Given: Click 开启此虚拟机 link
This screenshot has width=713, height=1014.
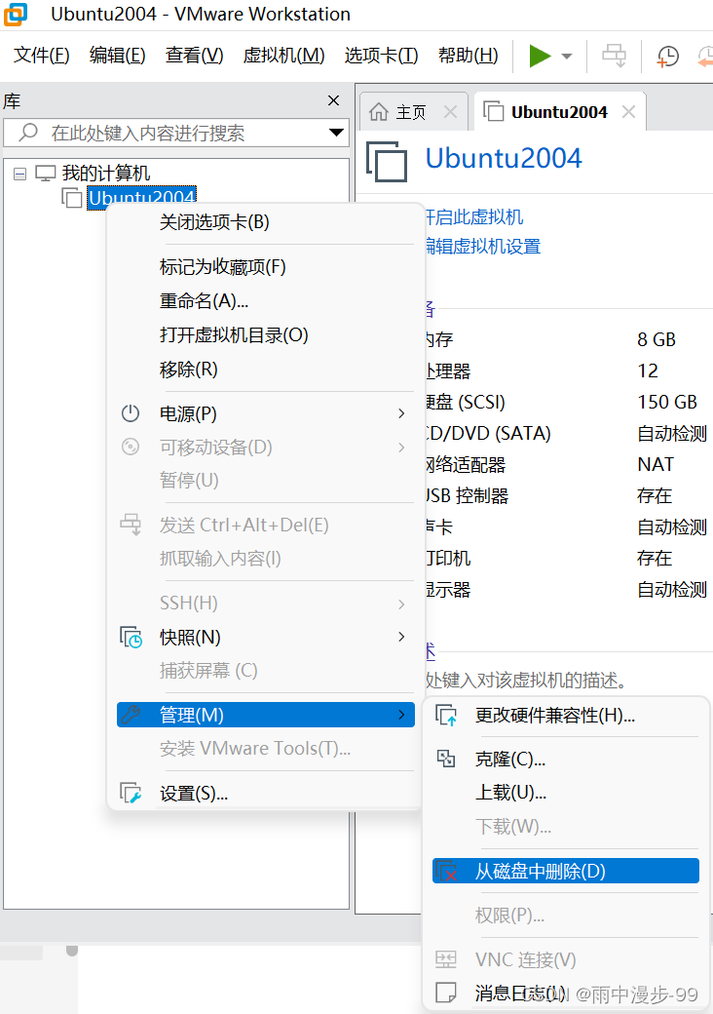Looking at the screenshot, I should click(x=474, y=217).
